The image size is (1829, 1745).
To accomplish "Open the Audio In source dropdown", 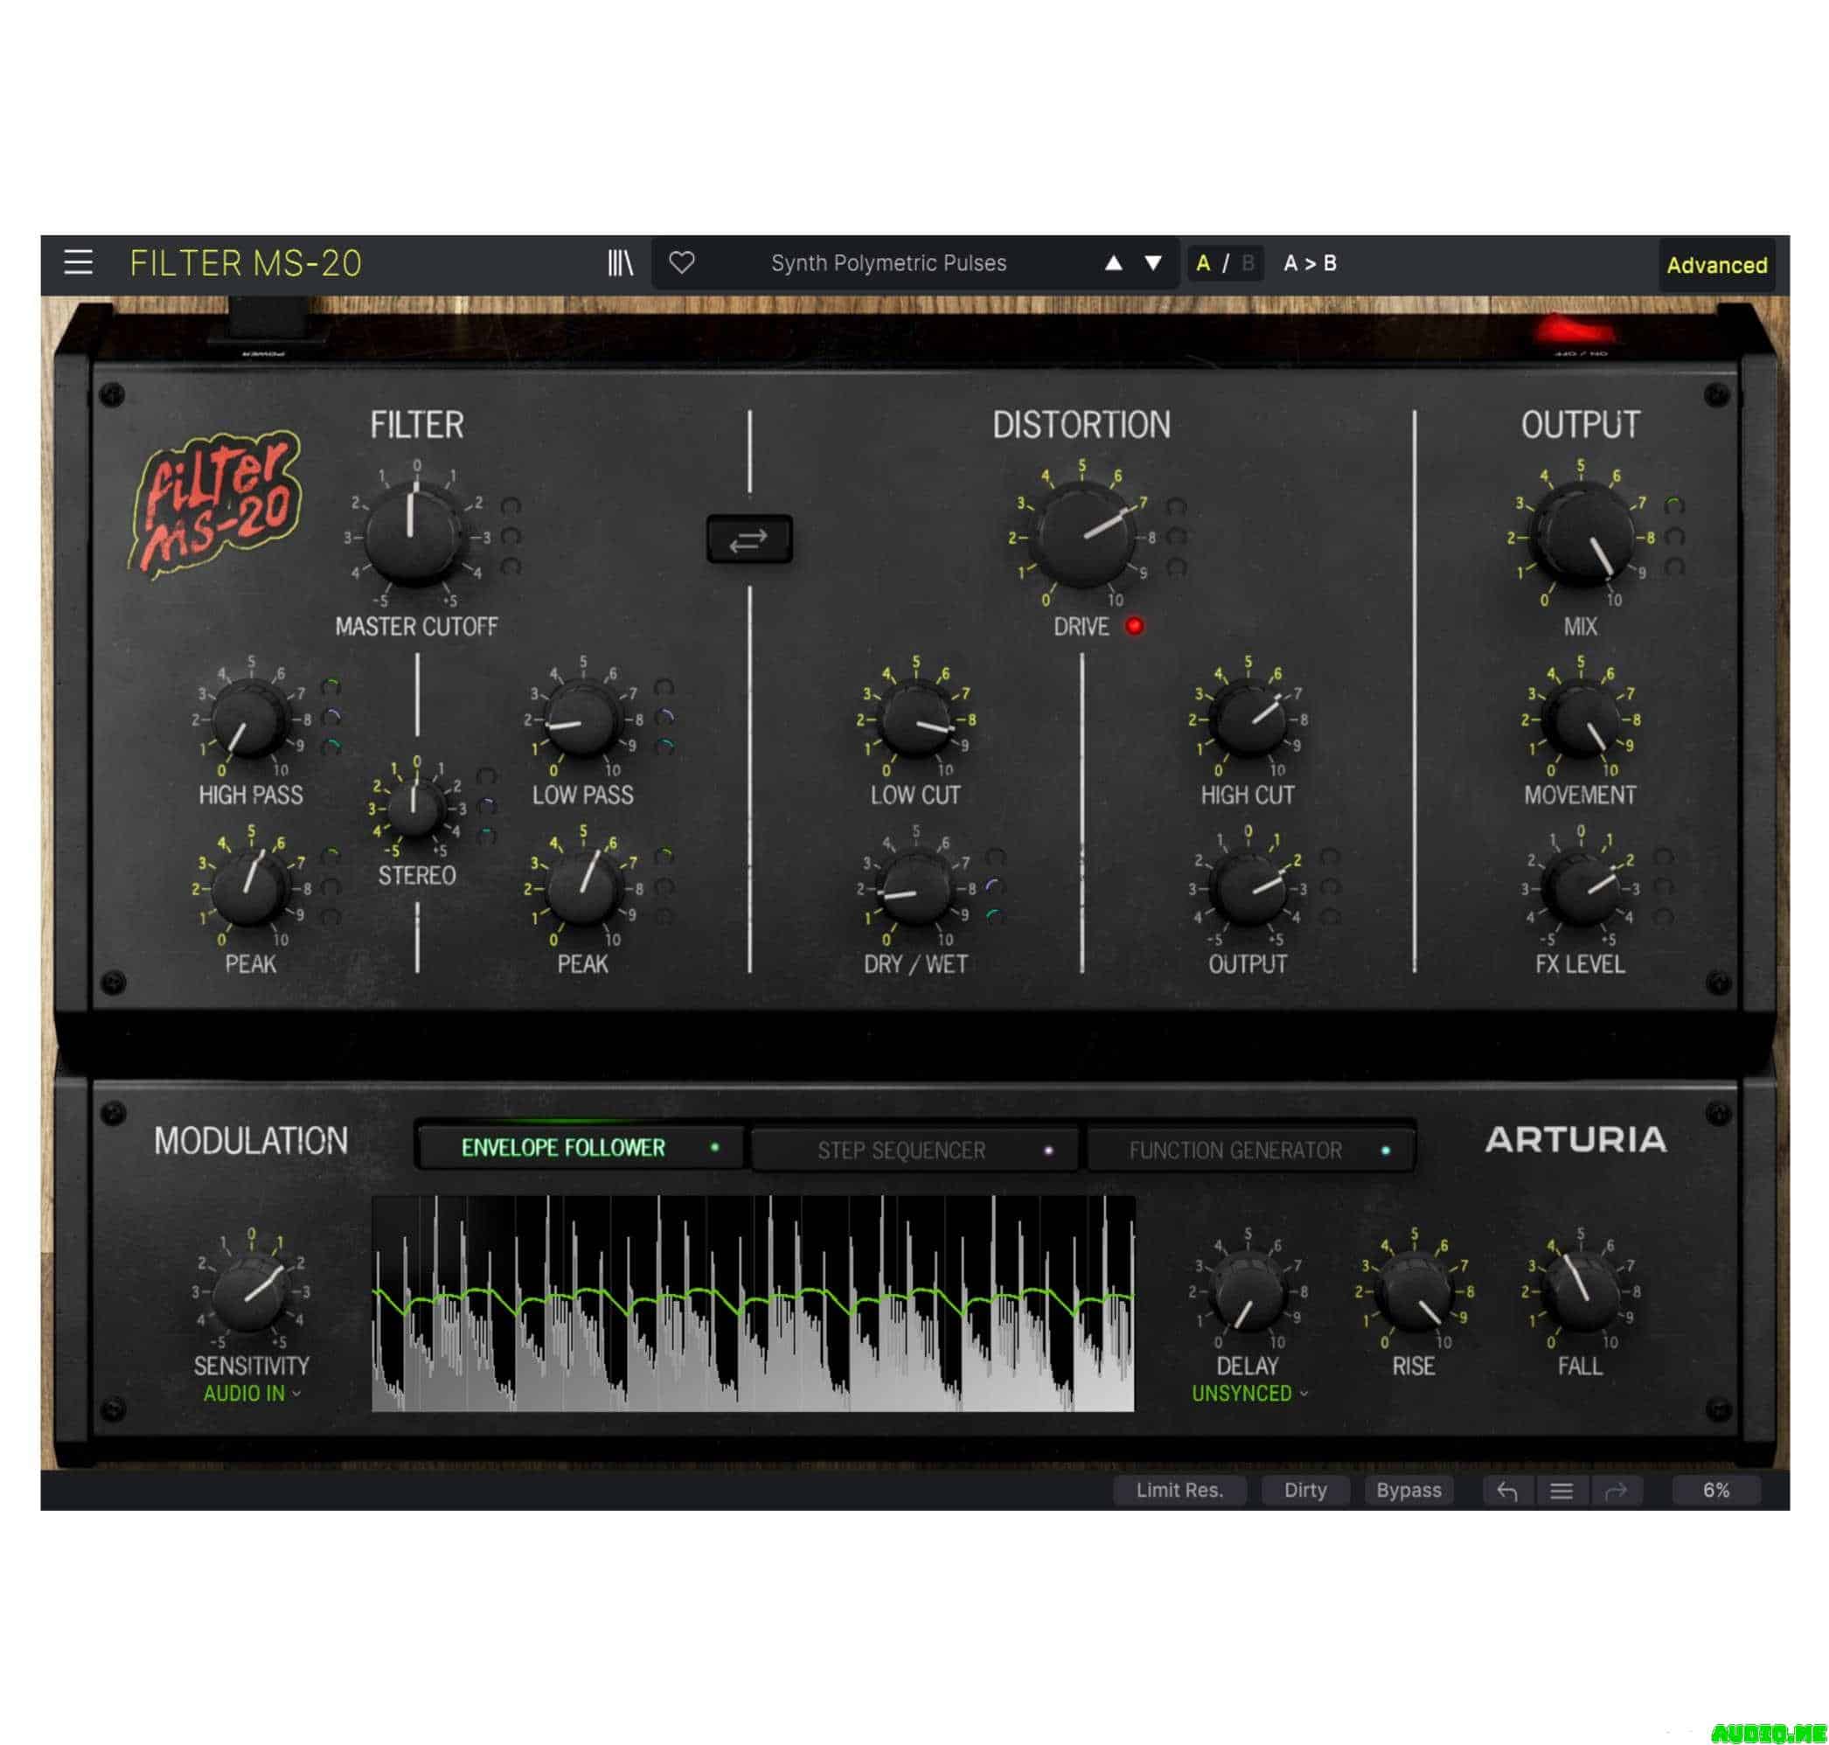I will pyautogui.click(x=251, y=1394).
